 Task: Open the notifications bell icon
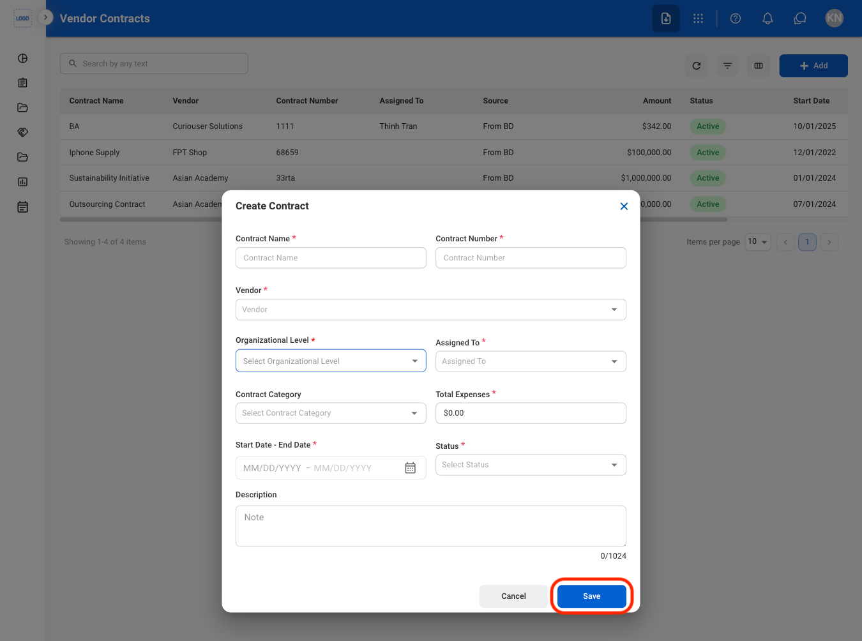[x=767, y=19]
